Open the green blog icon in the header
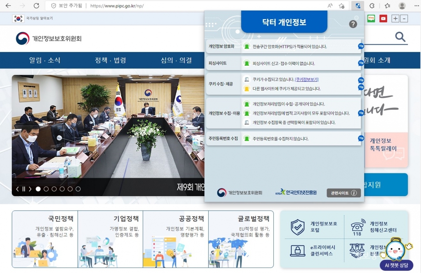This screenshot has height=273, width=421. click(x=371, y=18)
